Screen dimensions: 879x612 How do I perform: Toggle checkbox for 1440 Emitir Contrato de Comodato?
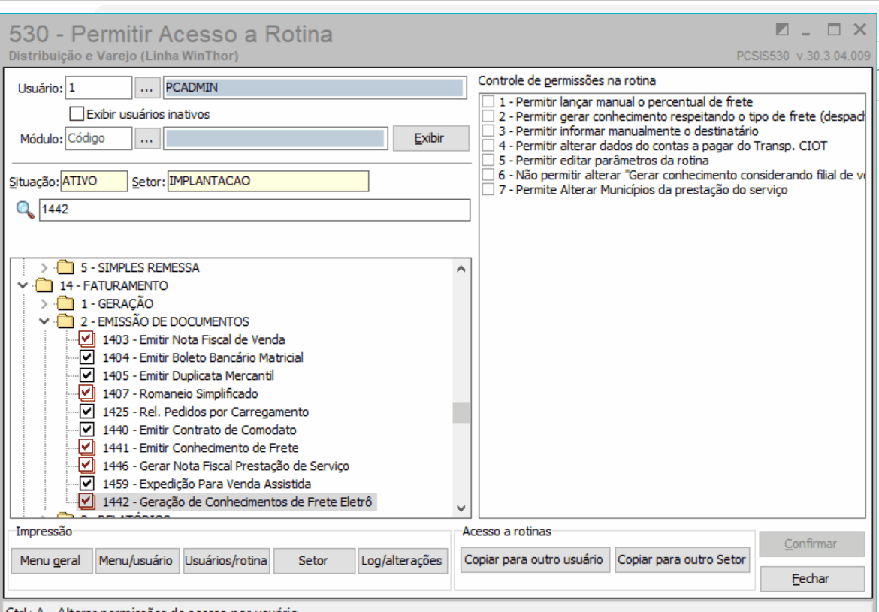coord(86,430)
